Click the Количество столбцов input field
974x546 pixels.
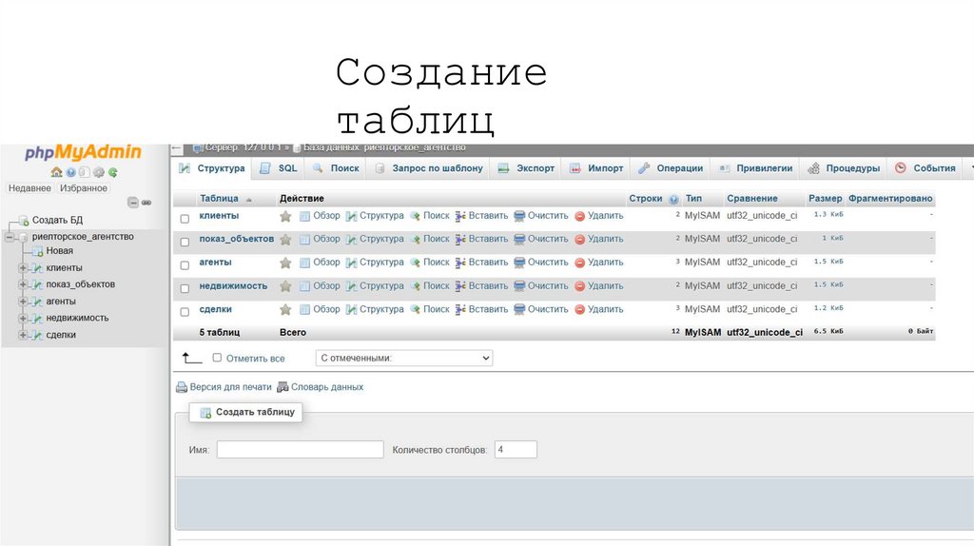tap(516, 450)
